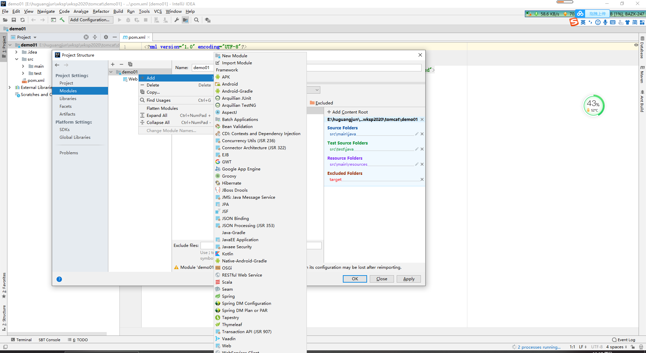Hide Project panel with minus icon
Screen dimensions: 646x353
115,37
